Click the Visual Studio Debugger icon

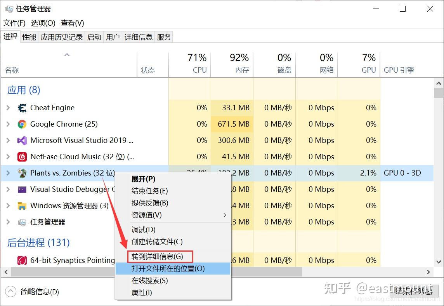pos(22,189)
